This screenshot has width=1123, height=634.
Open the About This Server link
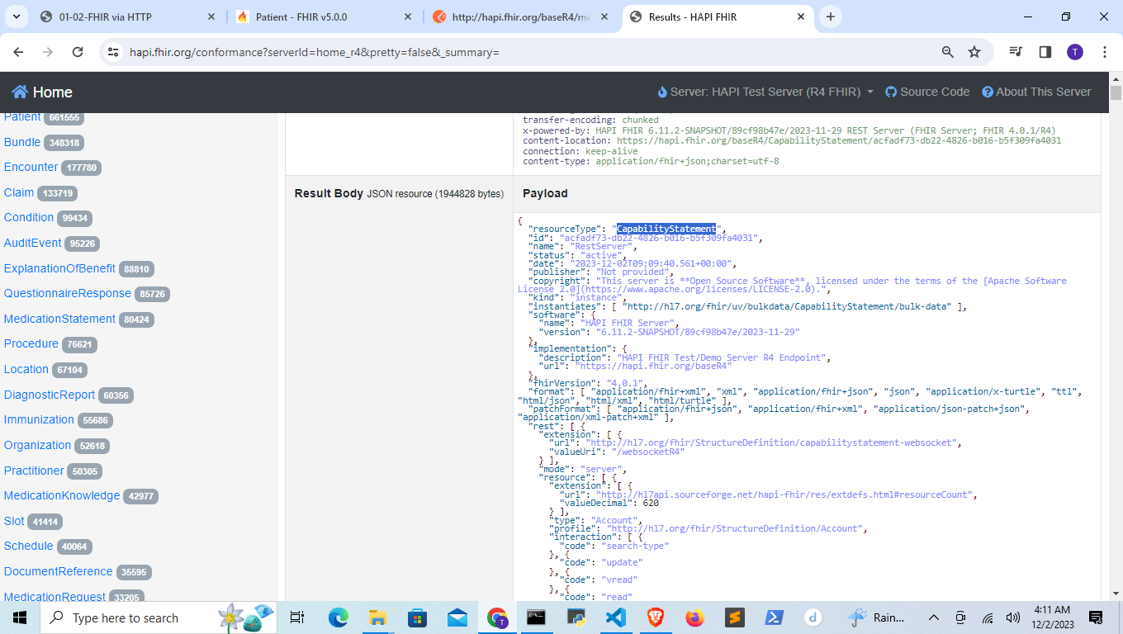[x=1036, y=92]
